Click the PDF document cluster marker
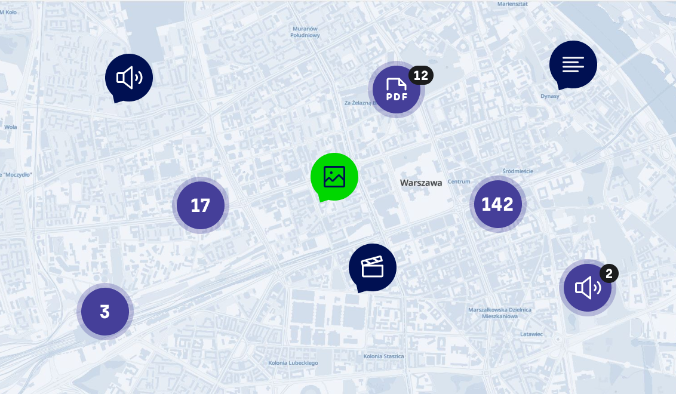 [397, 89]
